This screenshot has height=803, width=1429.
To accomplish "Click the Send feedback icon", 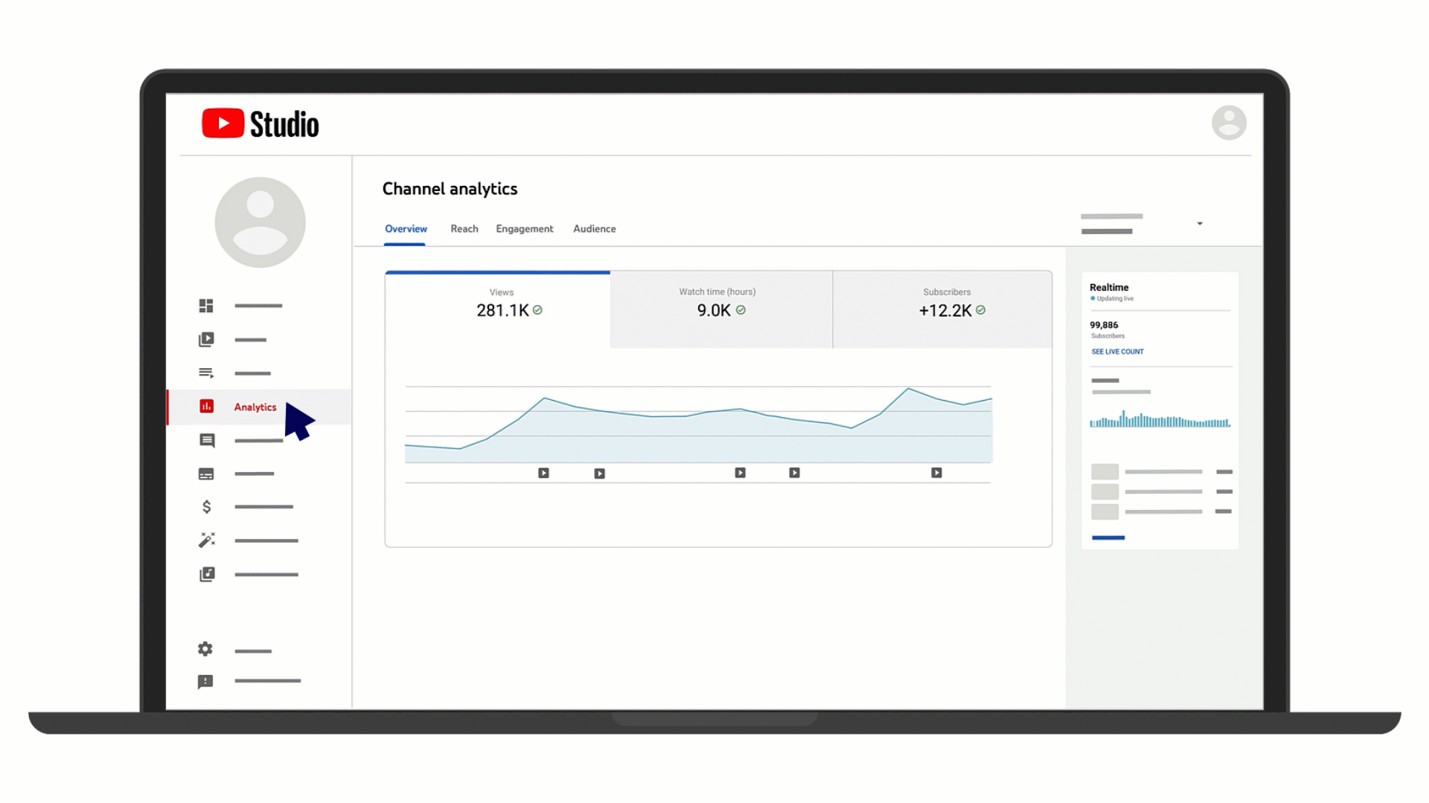I will [205, 681].
